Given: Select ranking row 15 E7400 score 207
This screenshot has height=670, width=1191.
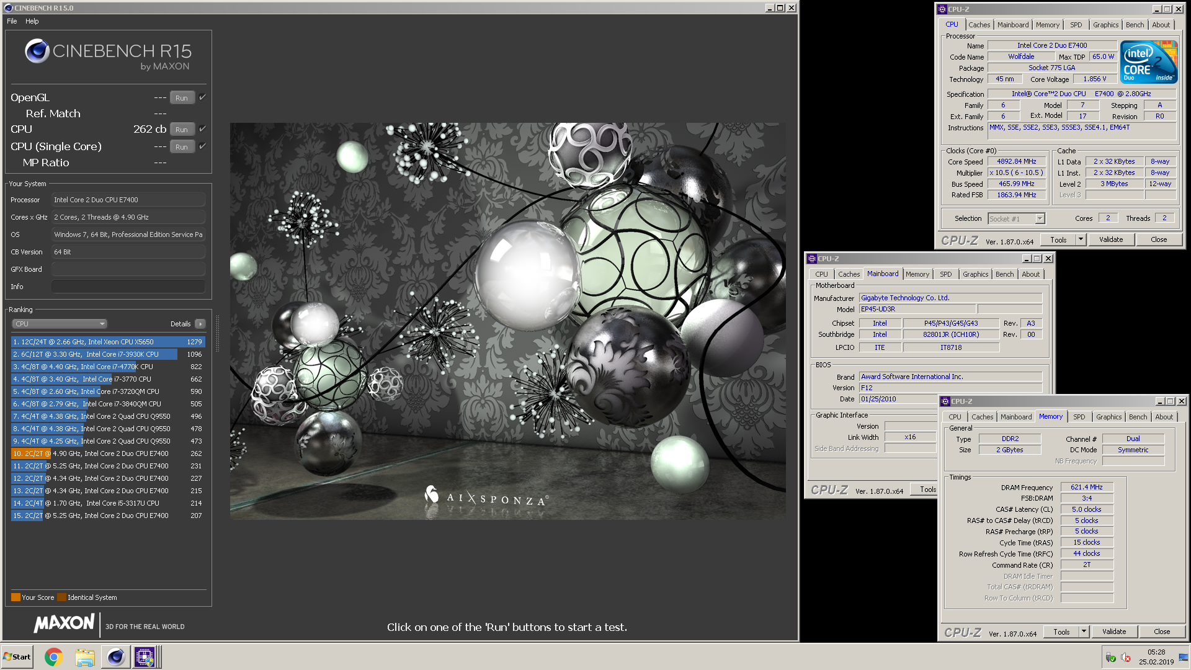Looking at the screenshot, I should 108,516.
